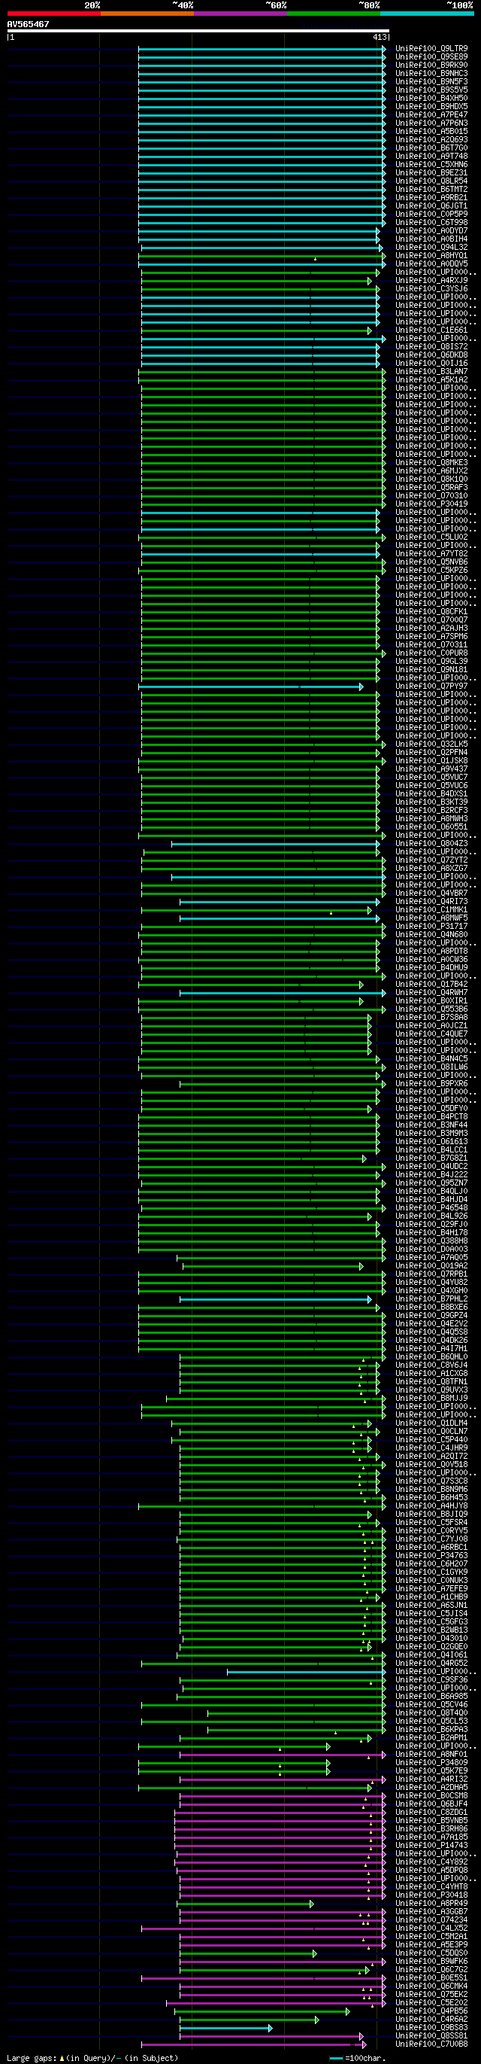The width and height of the screenshot is (481, 2064).
Task: Click the orange ~40% identity legend segment
Action: [x=147, y=14]
